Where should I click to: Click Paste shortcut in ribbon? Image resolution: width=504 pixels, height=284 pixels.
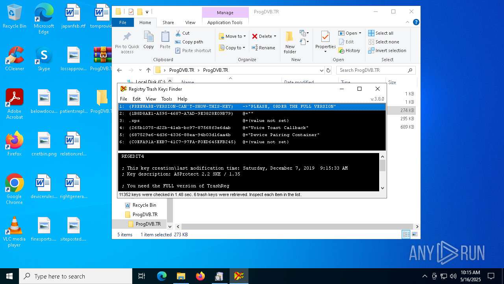[193, 50]
